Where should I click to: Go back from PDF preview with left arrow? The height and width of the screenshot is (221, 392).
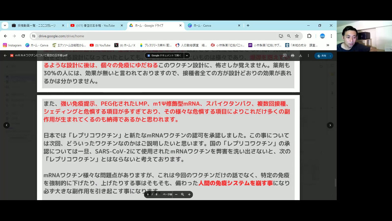[x=5, y=55]
